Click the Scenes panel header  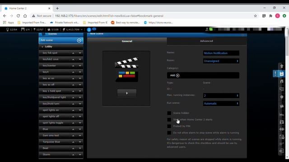61,34
